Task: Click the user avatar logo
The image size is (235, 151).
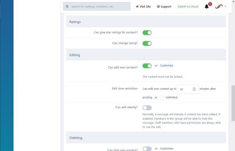Action: (x=219, y=6)
